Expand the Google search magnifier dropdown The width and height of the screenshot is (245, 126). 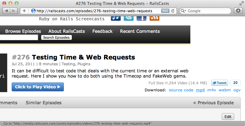pos(183,11)
